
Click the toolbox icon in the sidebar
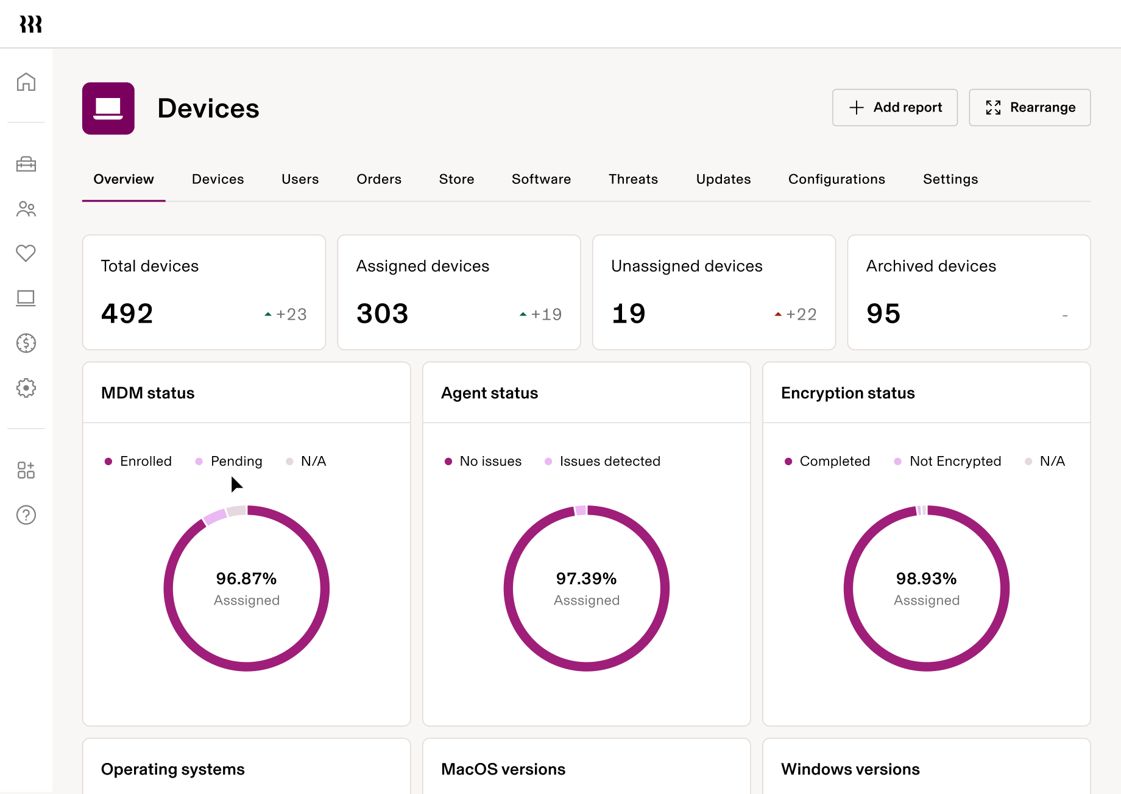(26, 164)
